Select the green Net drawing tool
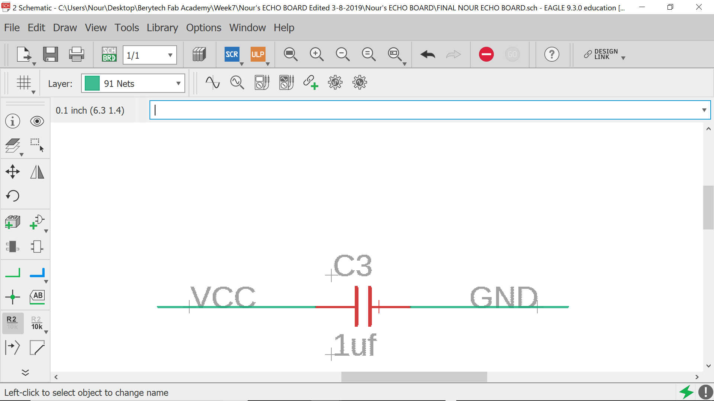This screenshot has width=714, height=401. pyautogui.click(x=13, y=273)
